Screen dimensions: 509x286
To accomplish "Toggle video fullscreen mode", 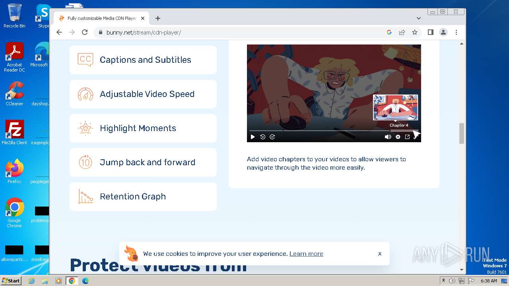I will (x=416, y=137).
